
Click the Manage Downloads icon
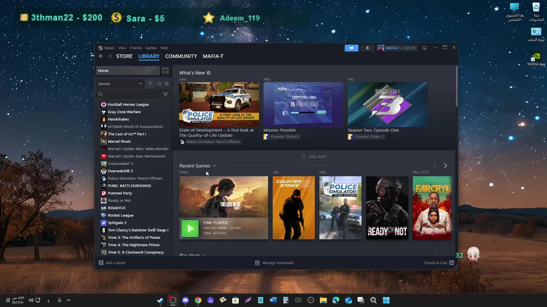click(x=257, y=263)
